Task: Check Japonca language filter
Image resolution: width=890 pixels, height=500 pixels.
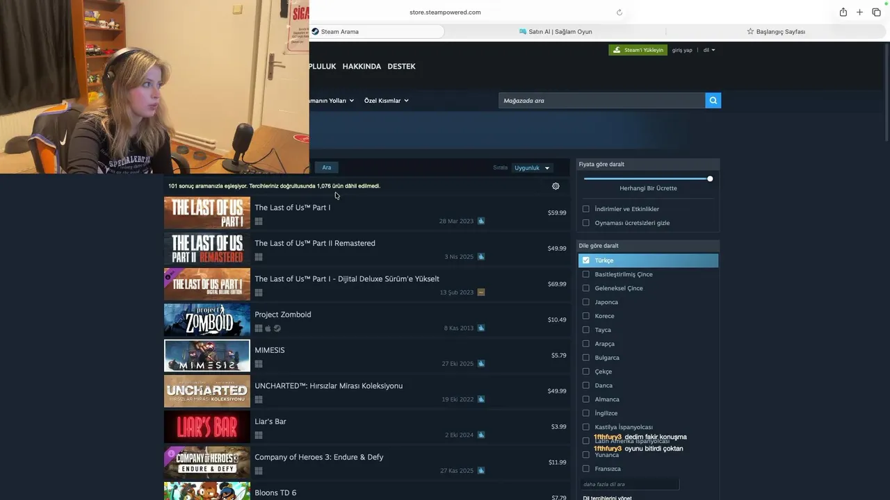Action: pyautogui.click(x=585, y=302)
